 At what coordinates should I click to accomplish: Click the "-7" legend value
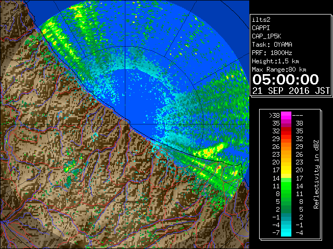coord(276,233)
